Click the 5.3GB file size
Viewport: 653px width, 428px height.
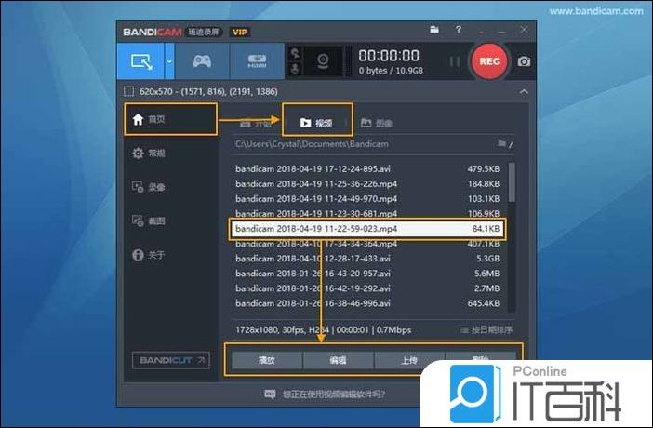tap(487, 259)
